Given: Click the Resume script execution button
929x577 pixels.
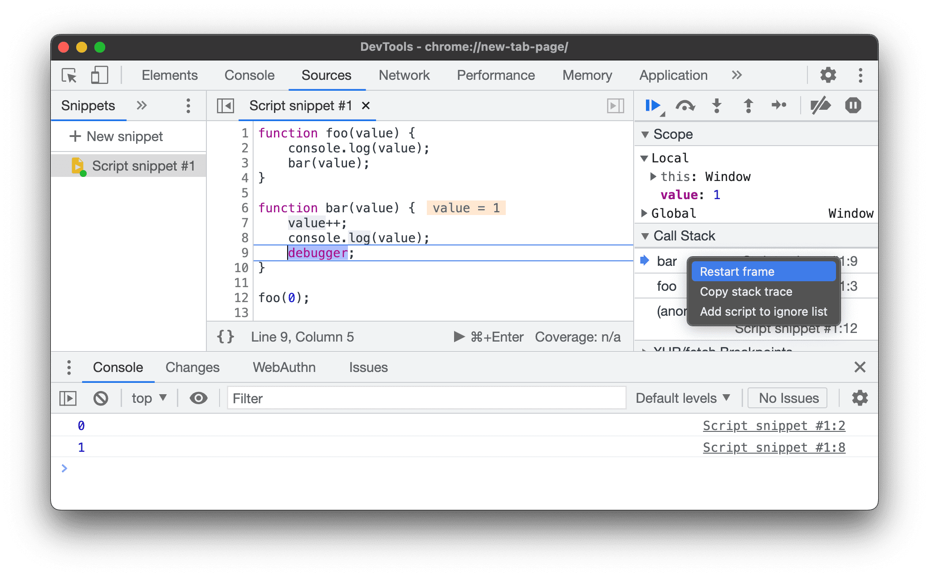Looking at the screenshot, I should pyautogui.click(x=651, y=105).
